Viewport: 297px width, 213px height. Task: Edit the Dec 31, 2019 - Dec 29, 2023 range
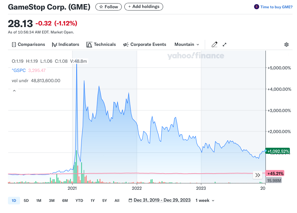point(162,200)
